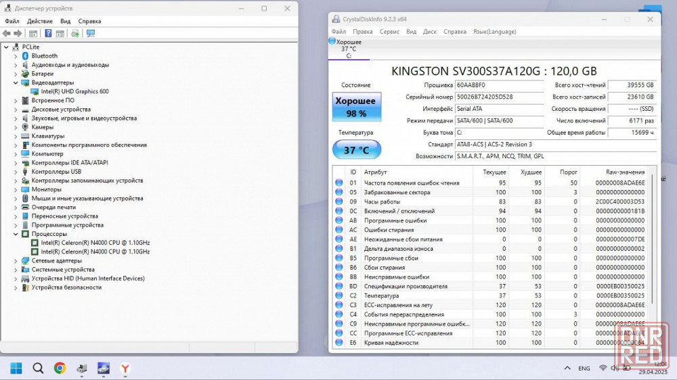Click the mouse icon beside Мыши и иные указывающие устройства
Screen dimensions: 677x380
(25, 198)
